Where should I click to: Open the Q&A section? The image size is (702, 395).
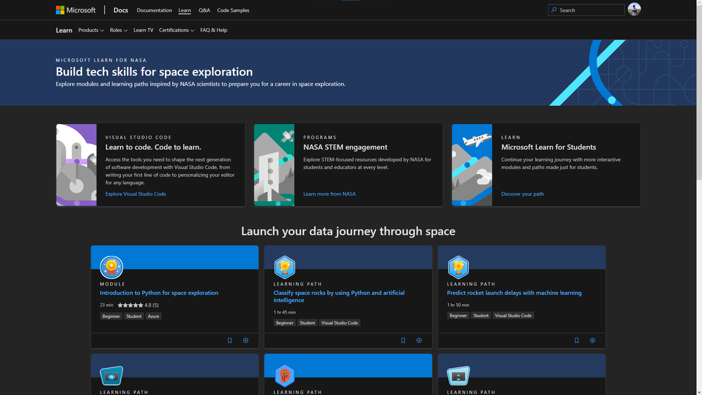204,10
